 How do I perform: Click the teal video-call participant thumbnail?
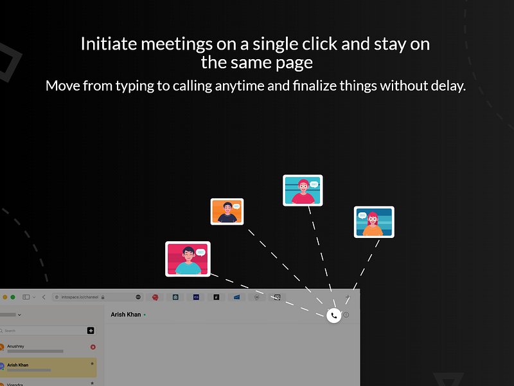[303, 190]
